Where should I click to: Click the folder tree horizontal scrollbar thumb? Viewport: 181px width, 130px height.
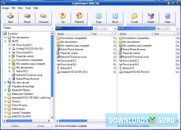[19, 121]
